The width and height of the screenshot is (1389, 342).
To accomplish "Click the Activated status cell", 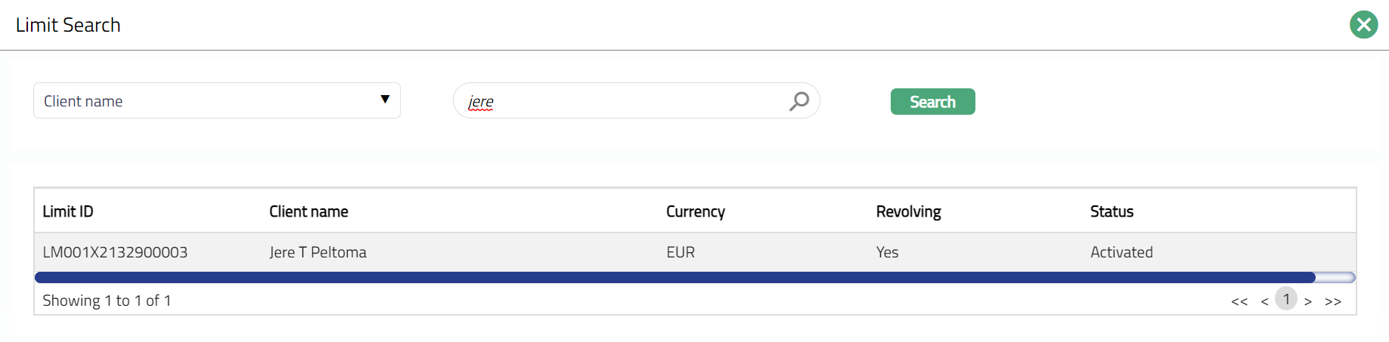I will click(x=1121, y=253).
